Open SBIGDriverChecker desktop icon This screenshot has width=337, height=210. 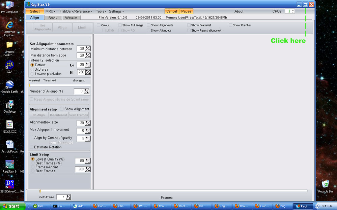click(9, 186)
